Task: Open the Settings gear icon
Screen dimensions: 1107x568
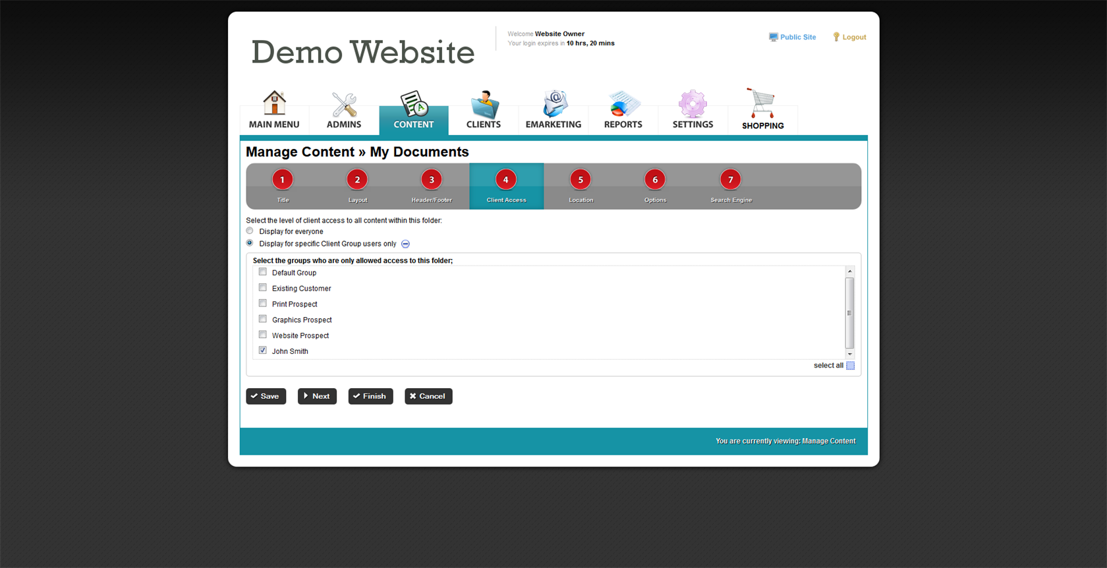Action: pyautogui.click(x=693, y=104)
